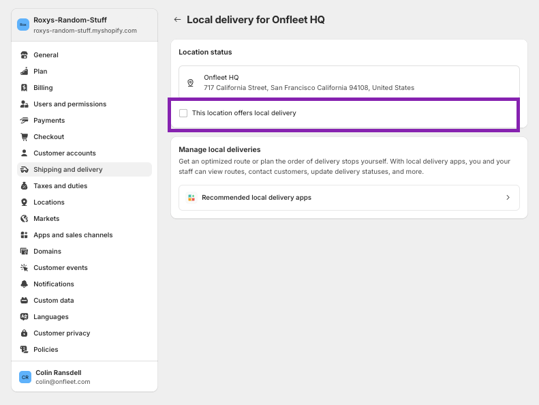Click the Roxys-Random-Stuff store name
This screenshot has height=405, width=539.
click(70, 20)
